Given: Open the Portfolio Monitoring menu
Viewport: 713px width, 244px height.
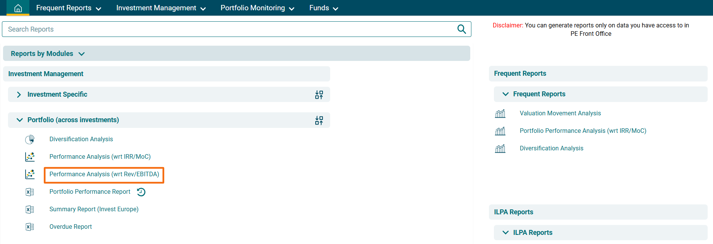Looking at the screenshot, I should pyautogui.click(x=257, y=8).
